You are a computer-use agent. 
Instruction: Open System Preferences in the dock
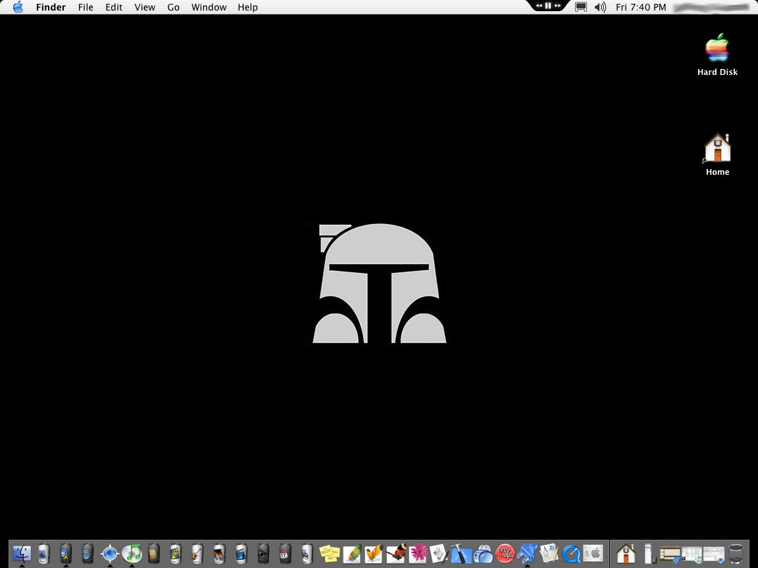[x=593, y=554]
